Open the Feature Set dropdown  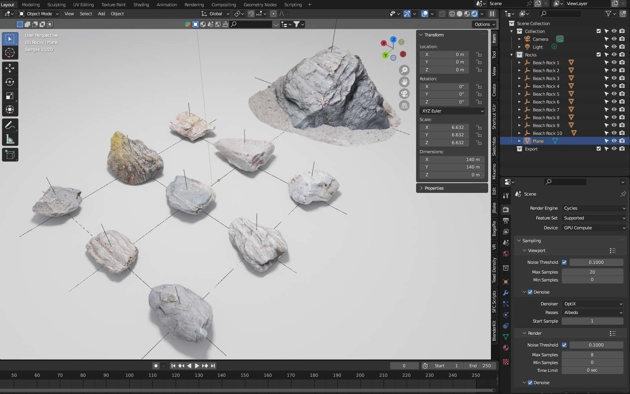(594, 218)
